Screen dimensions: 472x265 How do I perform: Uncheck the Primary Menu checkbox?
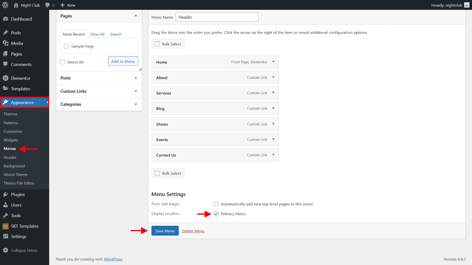click(x=216, y=214)
